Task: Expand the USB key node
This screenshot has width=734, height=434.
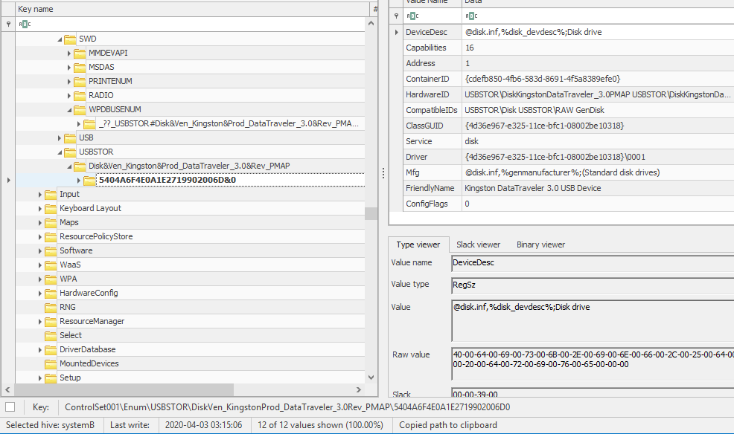Action: pos(60,137)
